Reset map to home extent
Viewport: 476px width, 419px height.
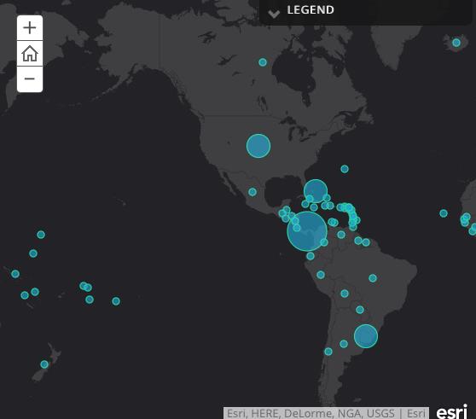tap(30, 54)
